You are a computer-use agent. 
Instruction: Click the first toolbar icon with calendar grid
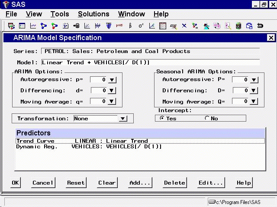click(x=11, y=26)
